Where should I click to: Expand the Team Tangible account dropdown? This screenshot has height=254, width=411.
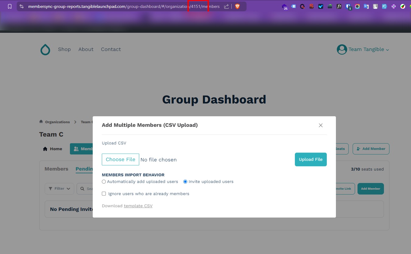tap(388, 49)
